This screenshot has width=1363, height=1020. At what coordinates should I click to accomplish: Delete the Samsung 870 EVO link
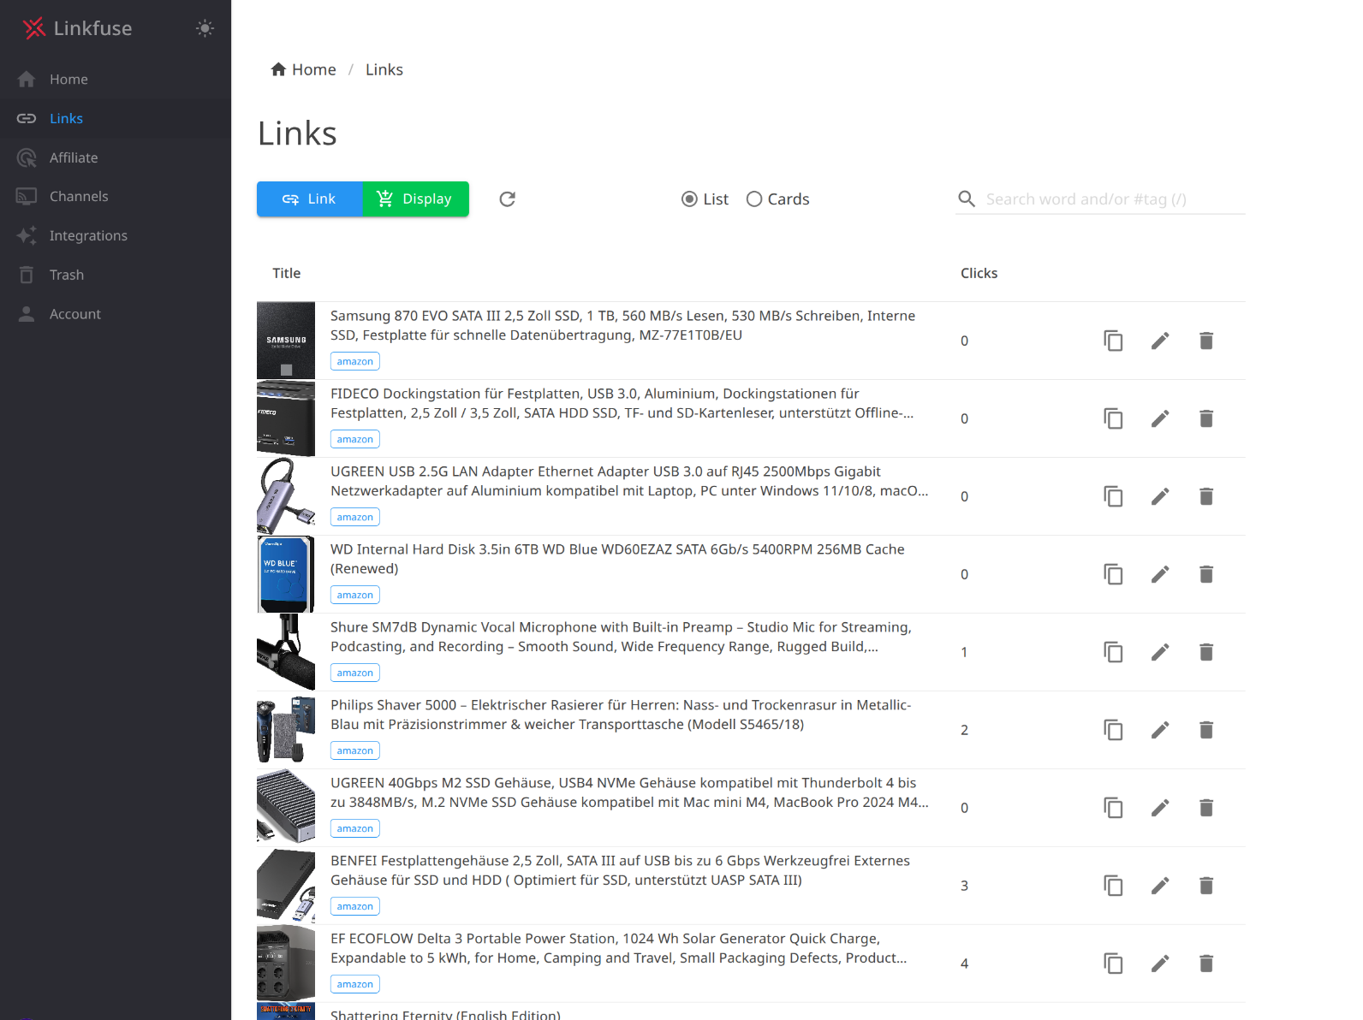click(x=1206, y=341)
